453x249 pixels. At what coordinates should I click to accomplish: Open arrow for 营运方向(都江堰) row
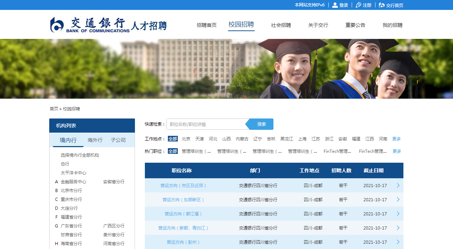pos(398,214)
